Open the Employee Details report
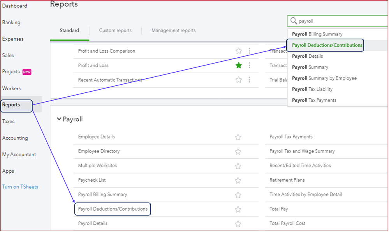 point(97,136)
